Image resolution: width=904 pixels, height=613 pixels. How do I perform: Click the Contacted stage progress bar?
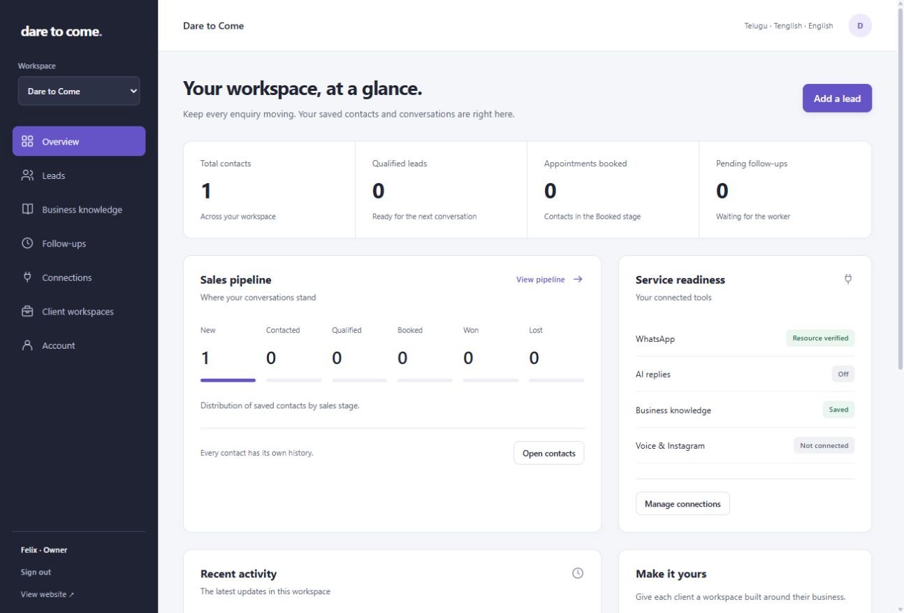[293, 380]
